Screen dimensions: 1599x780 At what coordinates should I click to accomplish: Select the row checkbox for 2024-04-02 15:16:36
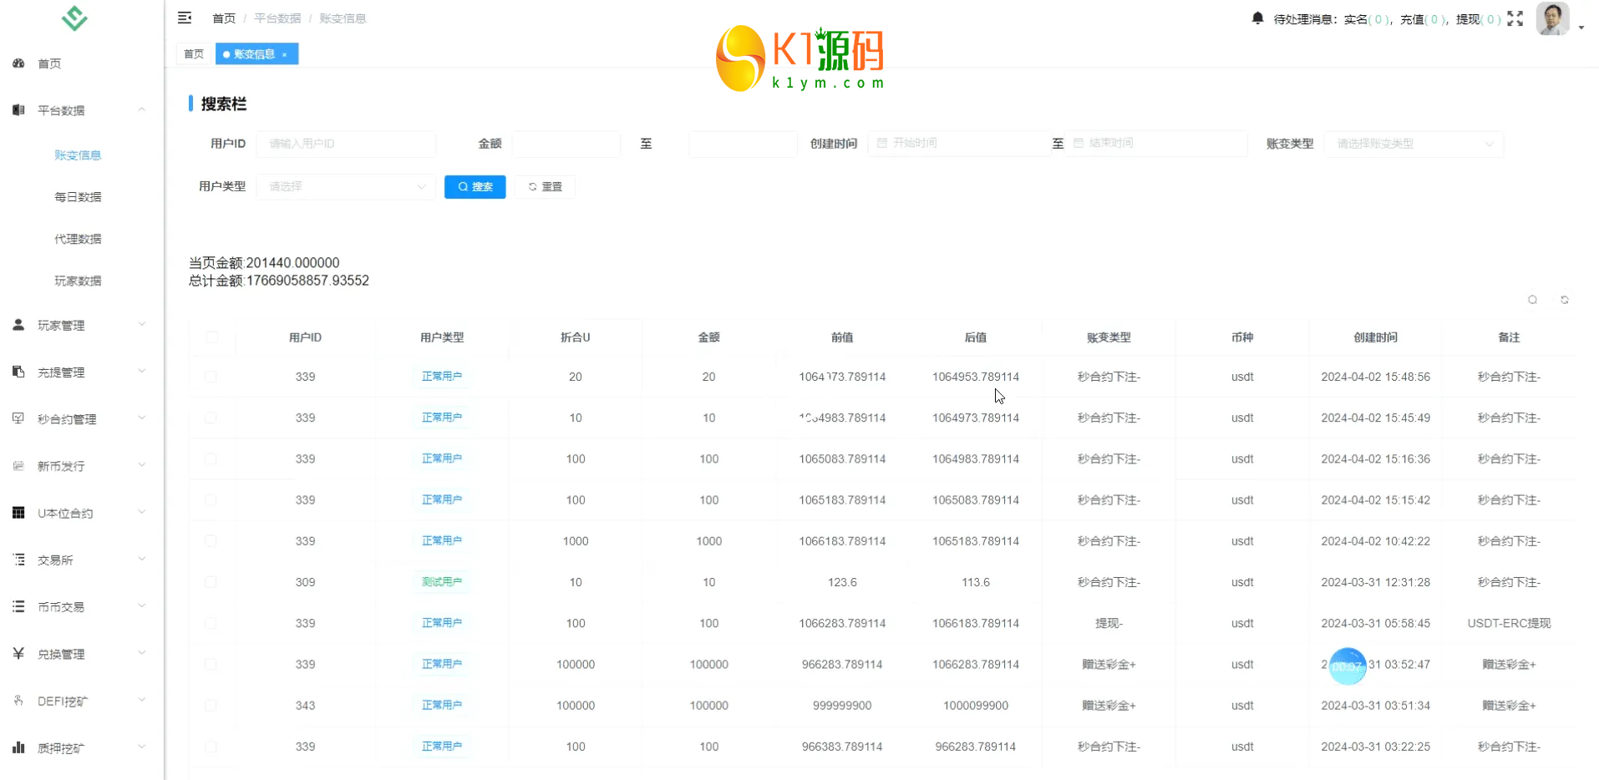point(211,458)
